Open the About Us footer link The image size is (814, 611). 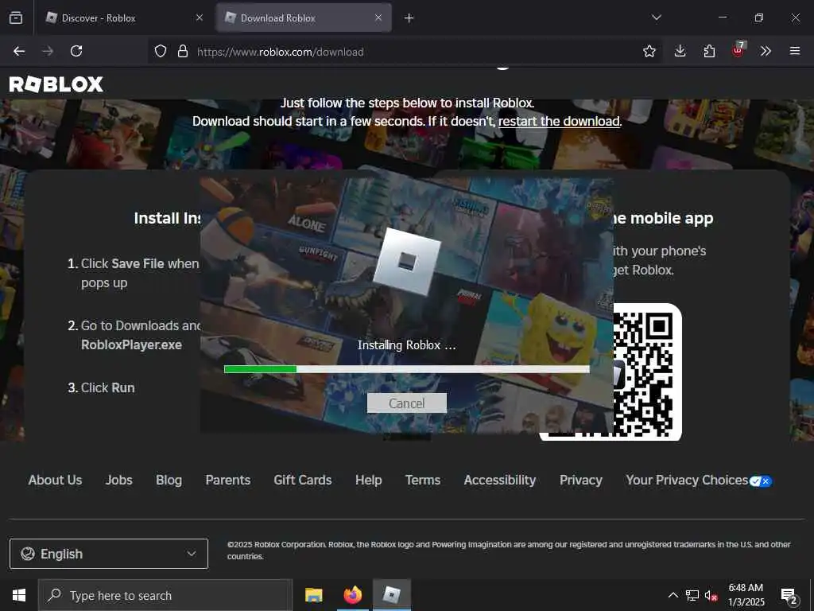[x=55, y=480]
